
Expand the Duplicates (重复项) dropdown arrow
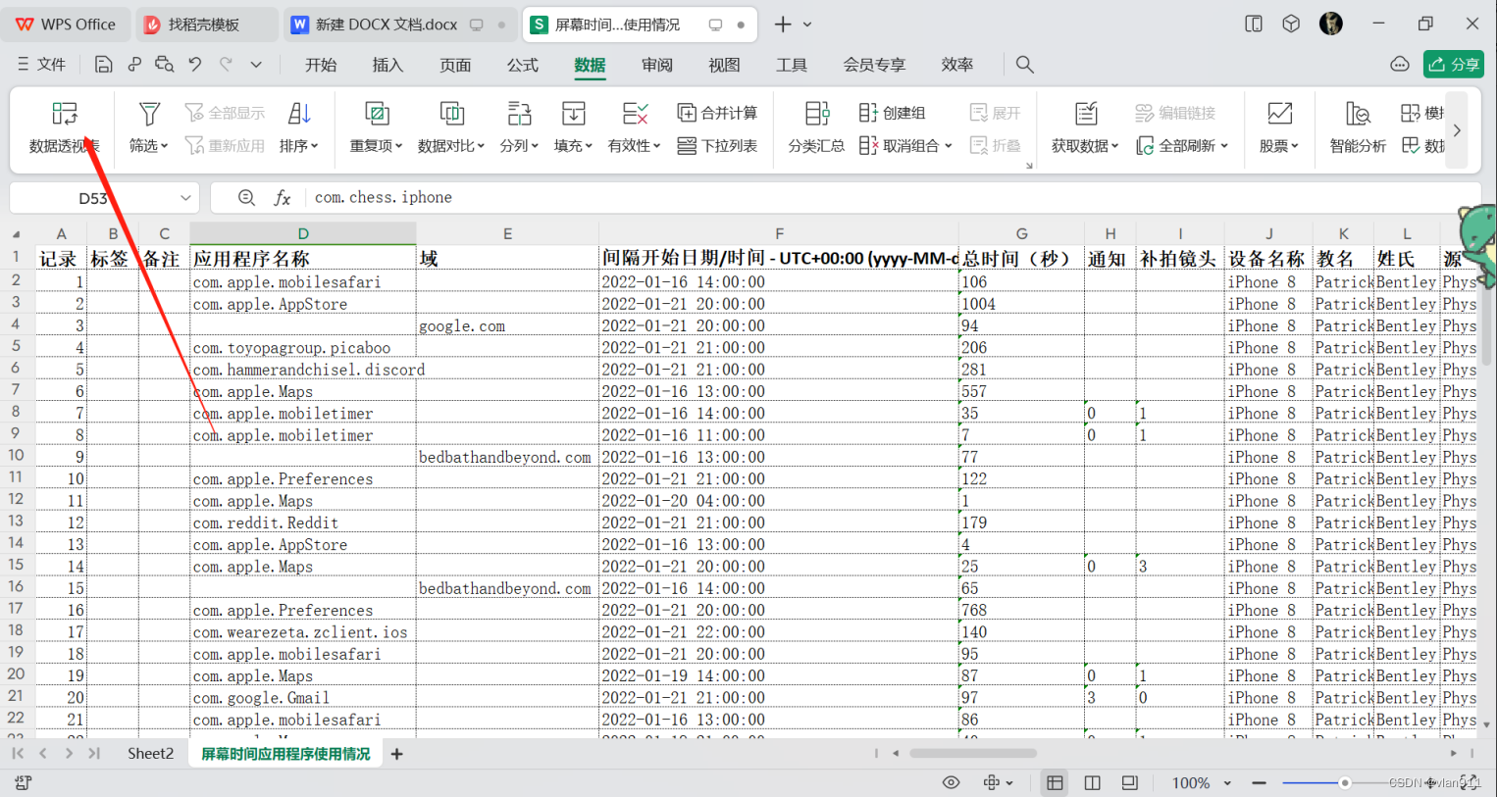(x=398, y=146)
